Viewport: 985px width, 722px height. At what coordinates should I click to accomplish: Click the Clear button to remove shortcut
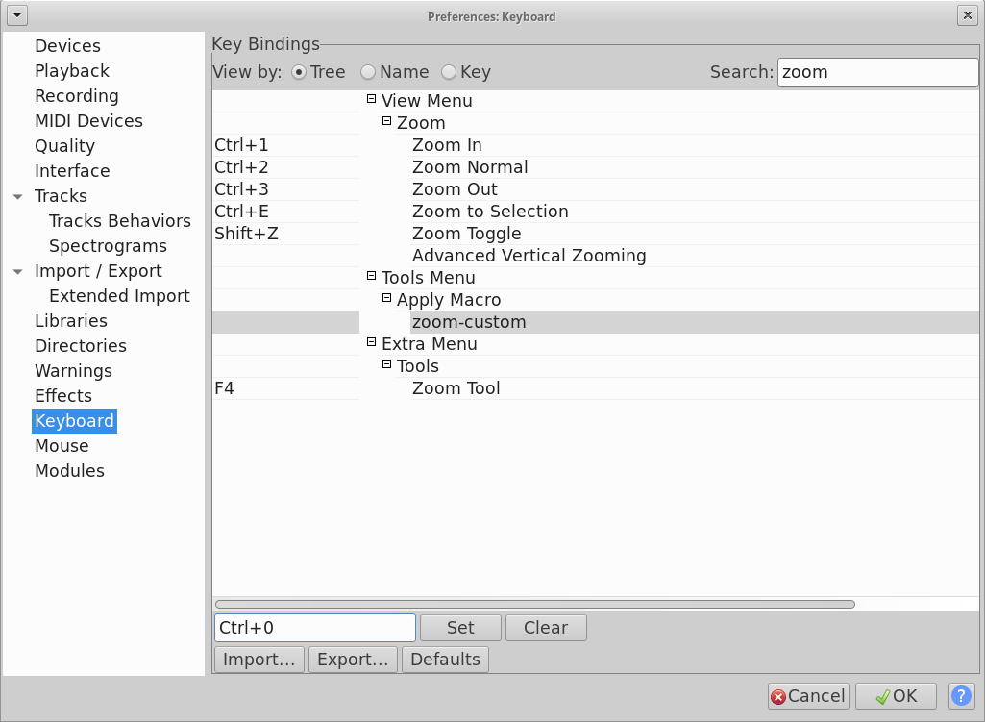coord(546,628)
